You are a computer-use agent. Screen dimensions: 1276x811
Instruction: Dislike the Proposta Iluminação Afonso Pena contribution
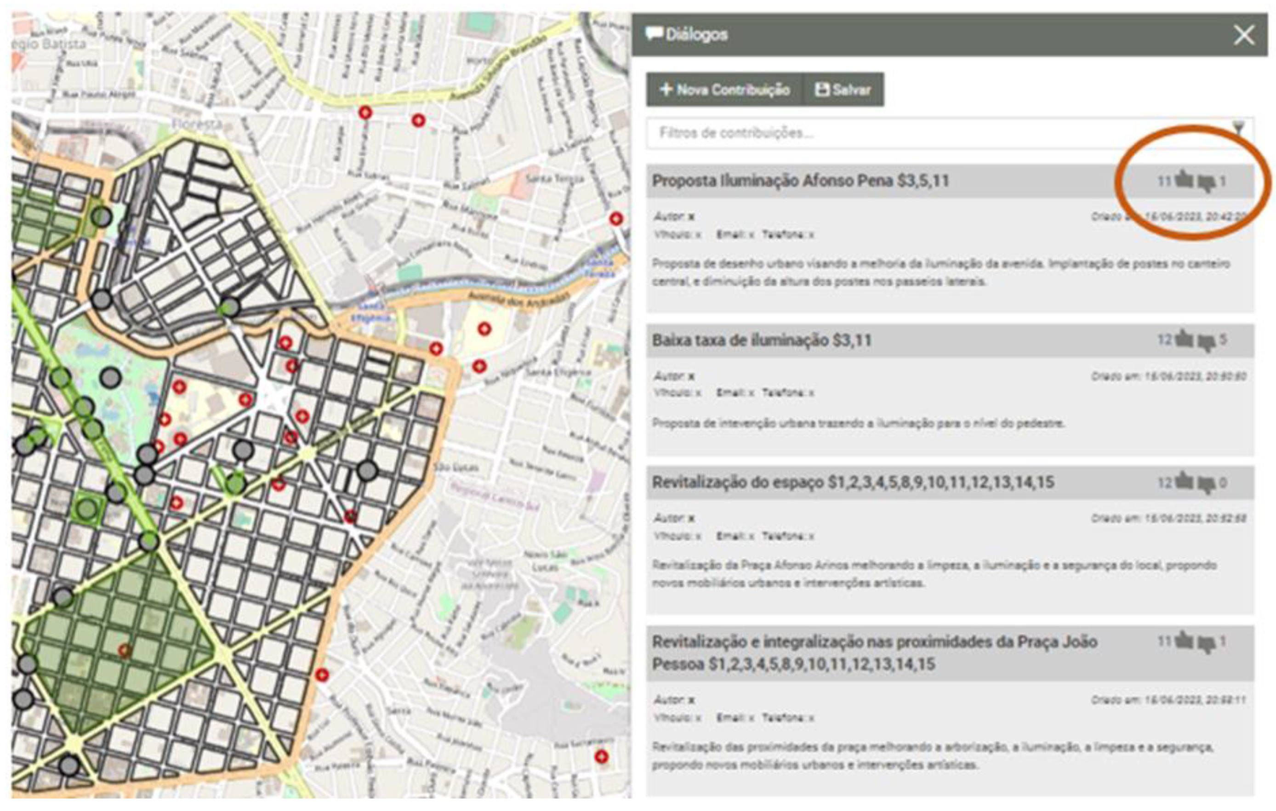pyautogui.click(x=1206, y=183)
